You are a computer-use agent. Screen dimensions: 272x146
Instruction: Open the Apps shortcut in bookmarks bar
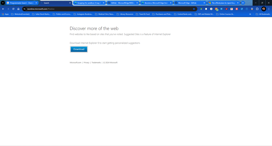5,14
